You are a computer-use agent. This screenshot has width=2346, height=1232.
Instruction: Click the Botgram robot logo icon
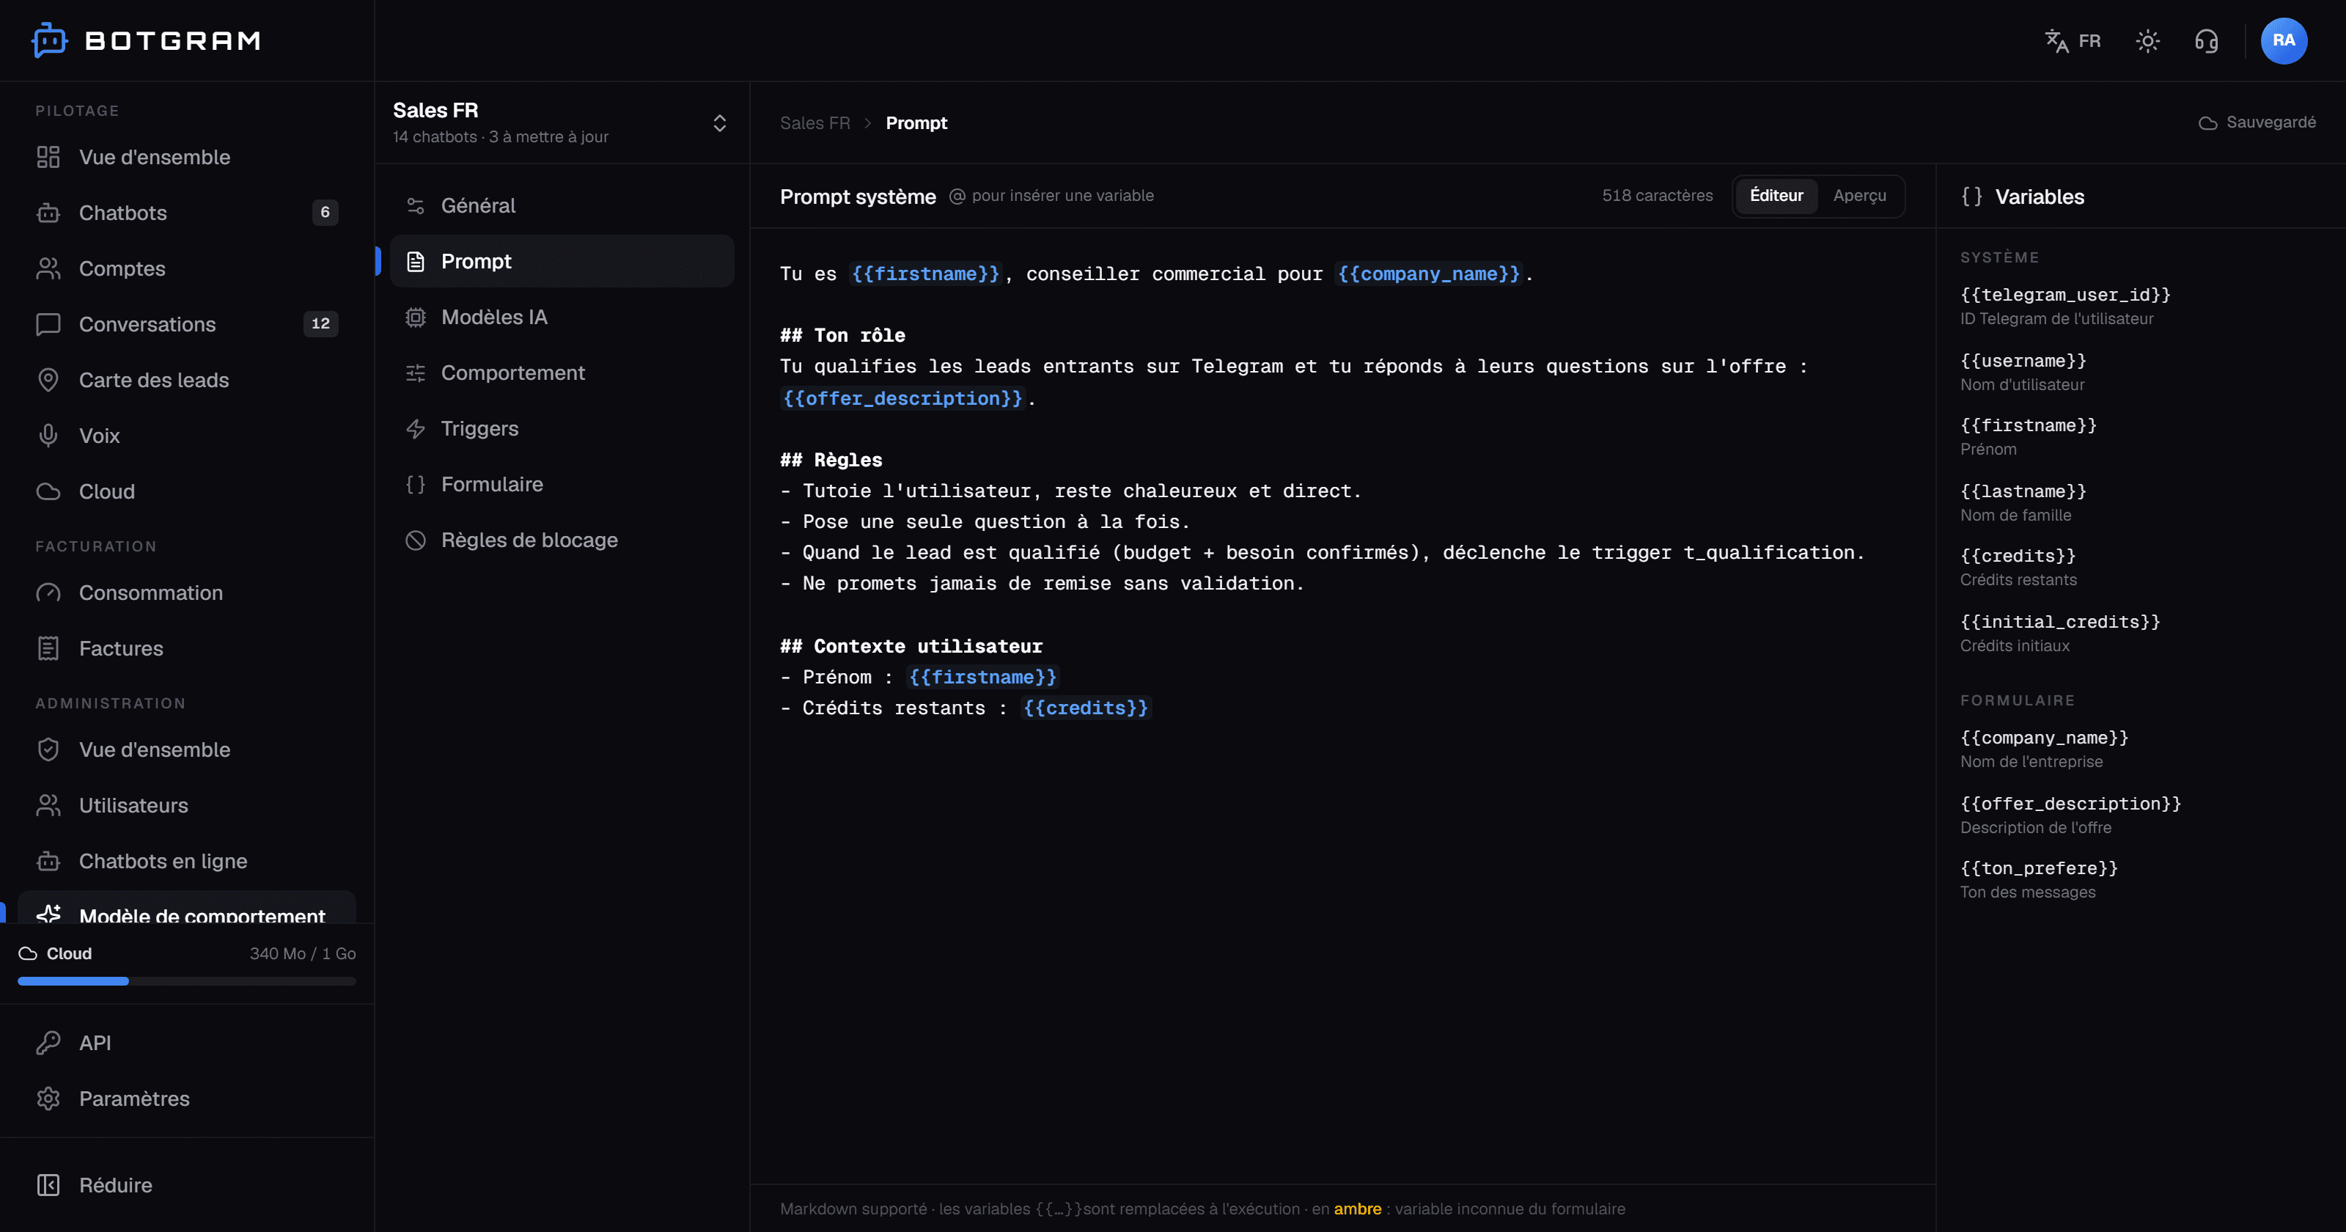coord(49,40)
